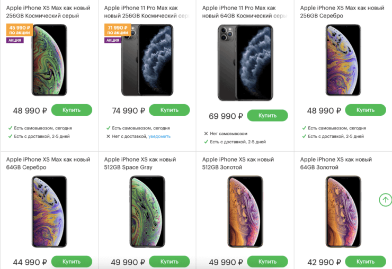The image size is (392, 269).
Task: Click the scroll-to-top arrow icon
Action: point(385,200)
